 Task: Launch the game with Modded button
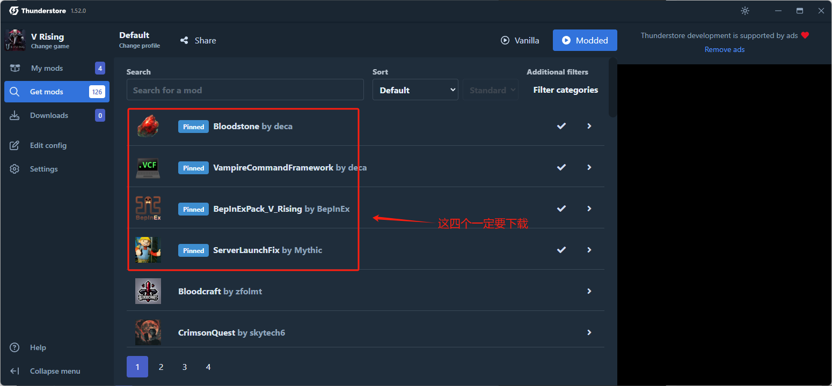tap(585, 40)
